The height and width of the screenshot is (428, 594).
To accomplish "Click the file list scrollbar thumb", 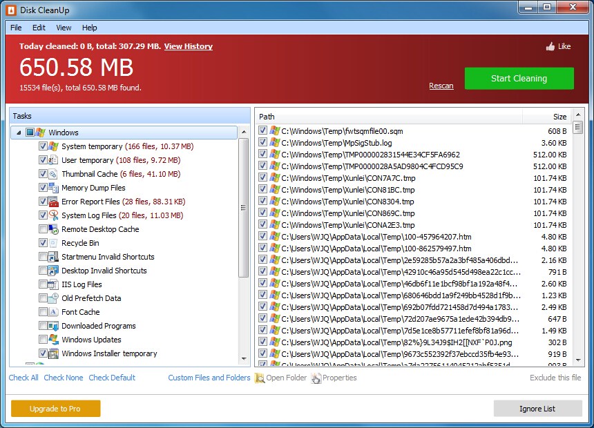I will pyautogui.click(x=577, y=127).
